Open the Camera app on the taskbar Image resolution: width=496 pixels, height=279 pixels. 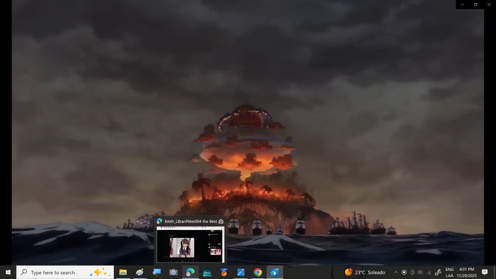pos(174,272)
